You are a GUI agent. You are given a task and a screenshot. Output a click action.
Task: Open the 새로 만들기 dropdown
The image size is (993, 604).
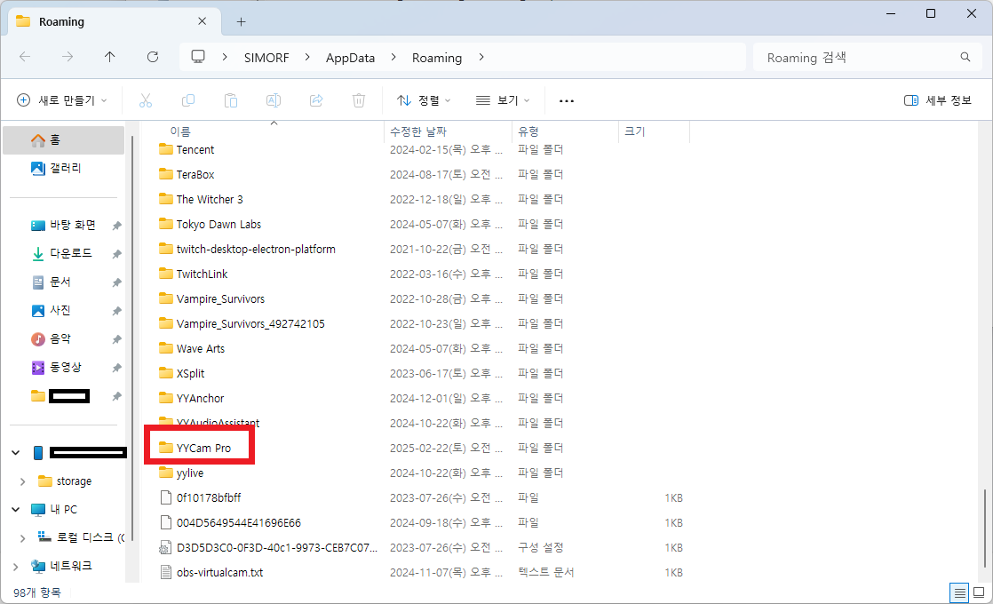[x=62, y=100]
